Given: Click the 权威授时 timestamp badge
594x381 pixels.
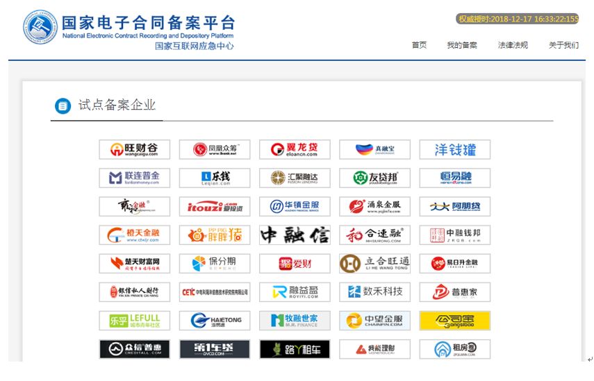Looking at the screenshot, I should click(x=517, y=19).
